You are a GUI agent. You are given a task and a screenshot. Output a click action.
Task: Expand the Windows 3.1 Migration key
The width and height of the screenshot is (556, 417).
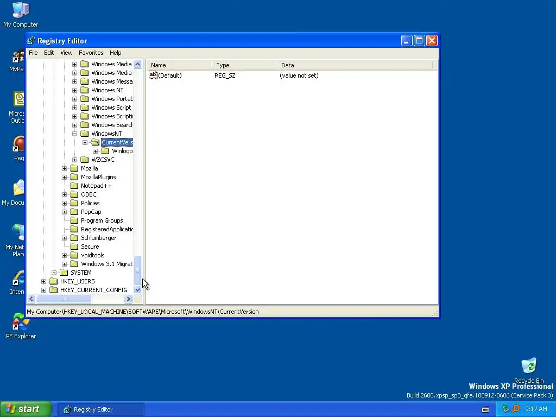click(64, 264)
